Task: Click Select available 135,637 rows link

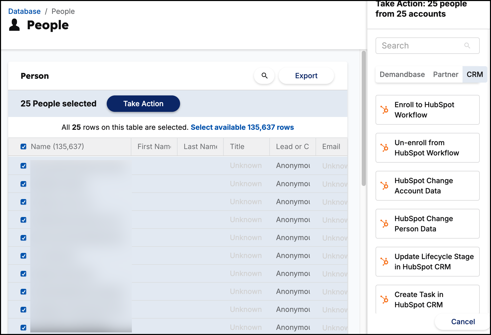Action: click(242, 127)
